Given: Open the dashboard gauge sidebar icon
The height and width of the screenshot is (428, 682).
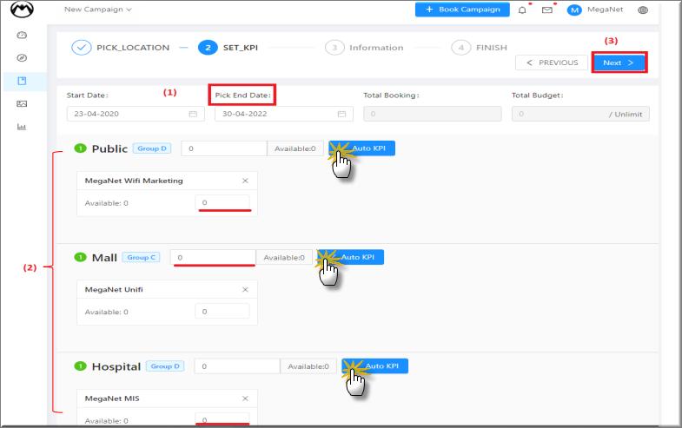Looking at the screenshot, I should [x=22, y=36].
